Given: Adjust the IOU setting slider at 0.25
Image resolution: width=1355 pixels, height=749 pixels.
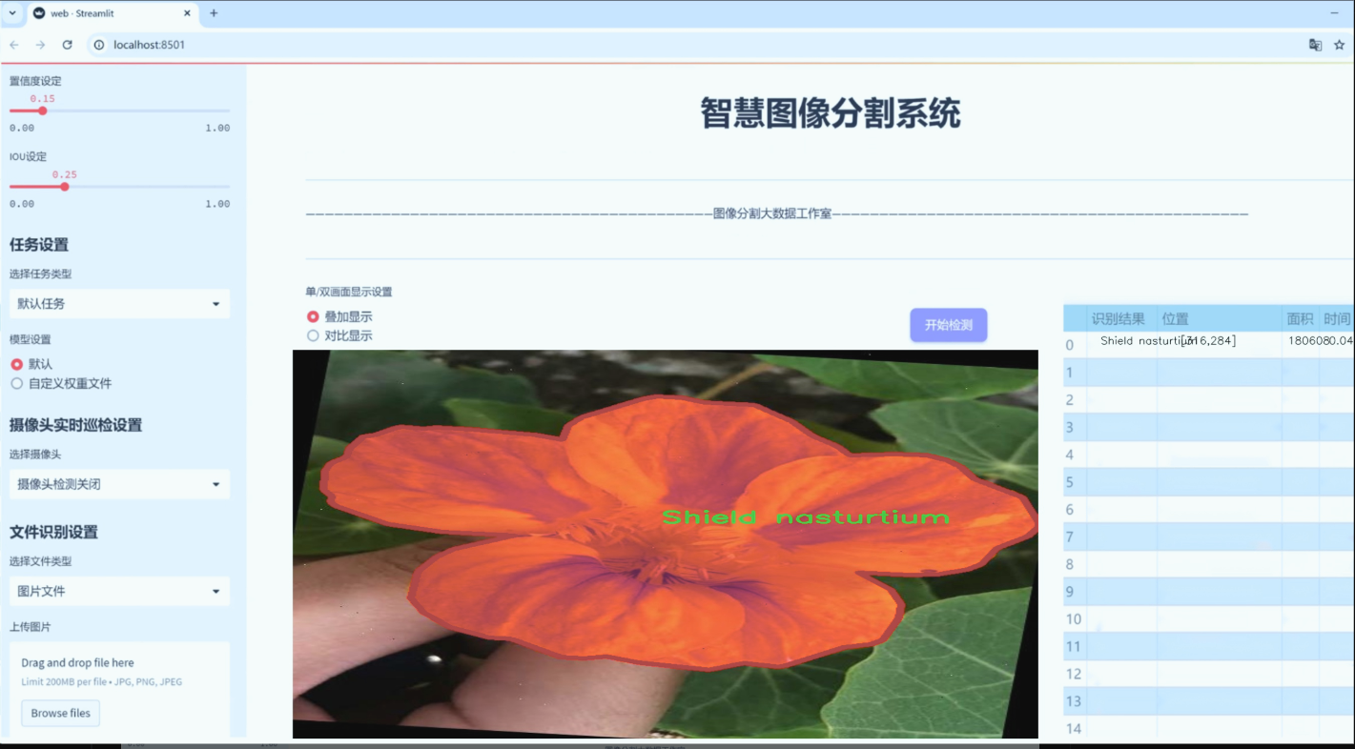Looking at the screenshot, I should click(x=65, y=187).
